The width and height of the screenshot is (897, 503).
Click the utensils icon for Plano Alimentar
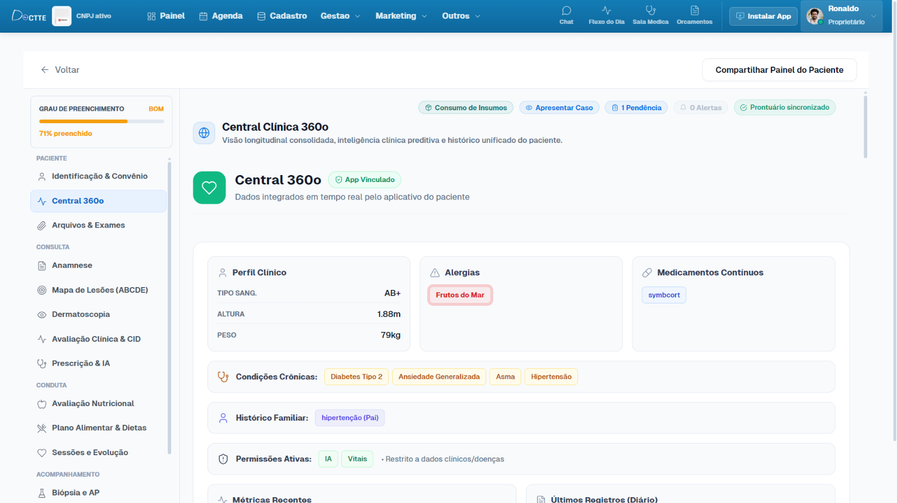point(42,428)
